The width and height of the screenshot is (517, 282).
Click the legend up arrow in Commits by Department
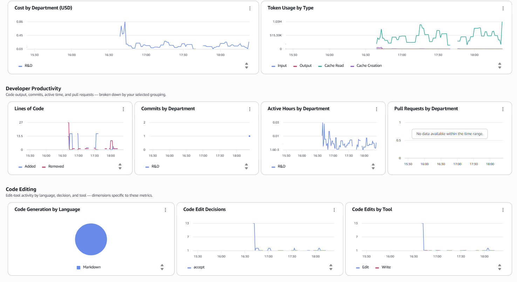click(x=246, y=164)
